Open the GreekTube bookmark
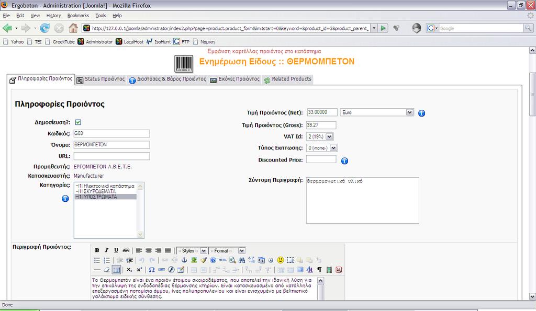 tap(60, 42)
